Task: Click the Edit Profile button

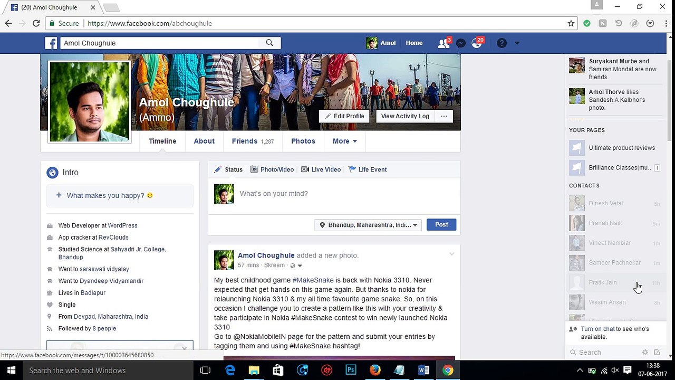Action: pos(344,116)
